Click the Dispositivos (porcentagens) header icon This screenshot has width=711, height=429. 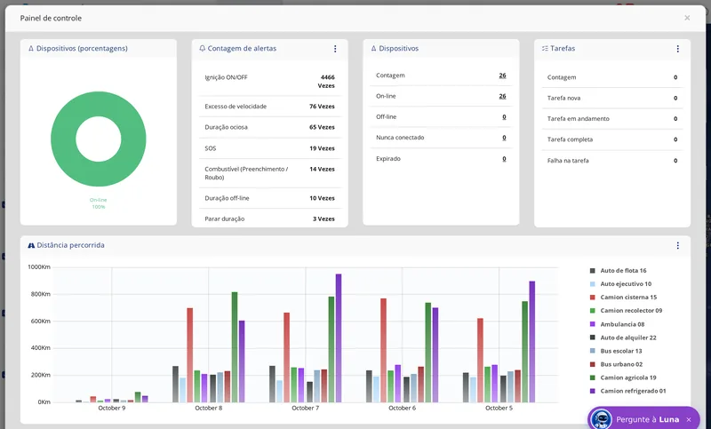(x=31, y=48)
